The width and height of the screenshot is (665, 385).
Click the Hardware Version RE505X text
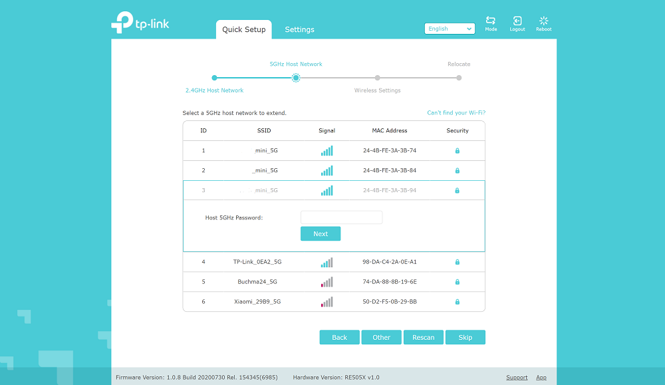[336, 378]
